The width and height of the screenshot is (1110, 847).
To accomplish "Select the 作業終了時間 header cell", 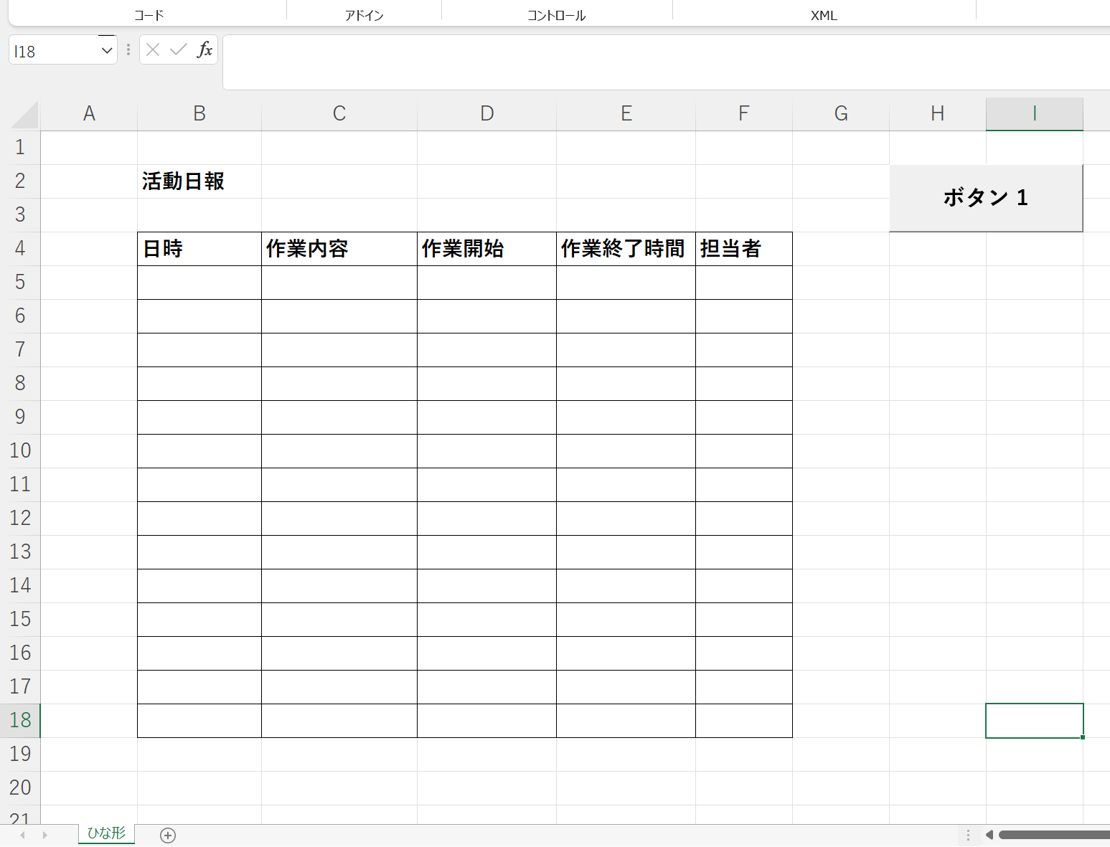I will pyautogui.click(x=625, y=249).
